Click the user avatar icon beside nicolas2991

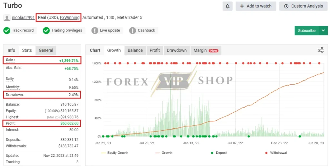click(x=7, y=18)
